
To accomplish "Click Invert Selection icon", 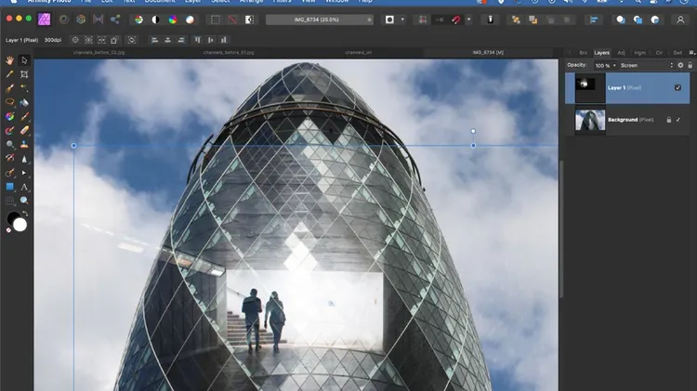I will click(x=249, y=20).
